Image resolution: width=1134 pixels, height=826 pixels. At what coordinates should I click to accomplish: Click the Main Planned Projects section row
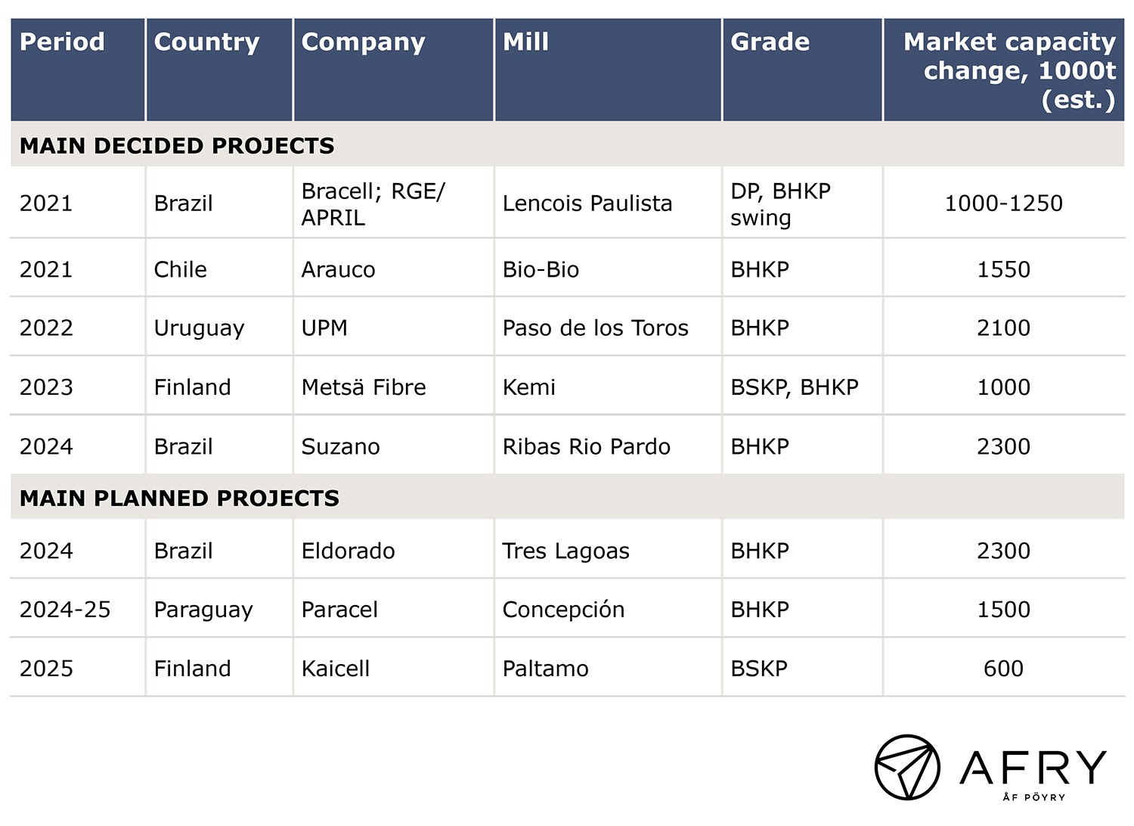point(567,497)
